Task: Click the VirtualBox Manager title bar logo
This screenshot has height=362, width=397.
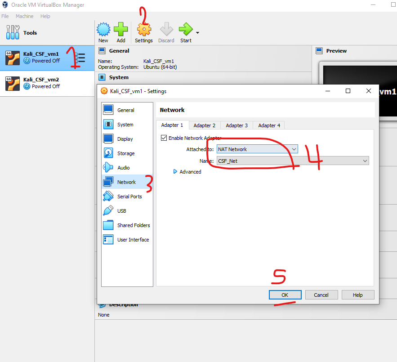Action: coord(5,5)
